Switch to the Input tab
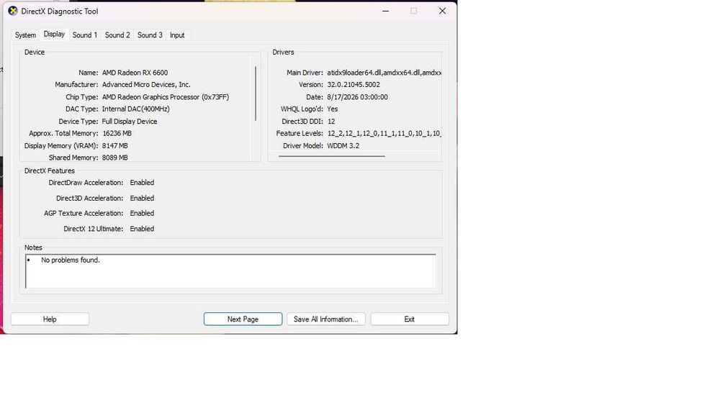This screenshot has height=405, width=720. click(x=177, y=35)
